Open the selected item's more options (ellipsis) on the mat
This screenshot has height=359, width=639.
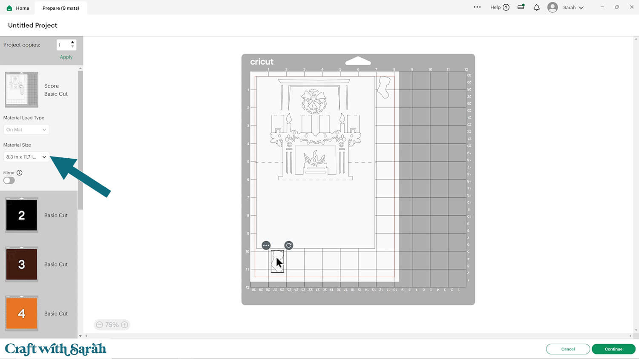[x=266, y=245]
